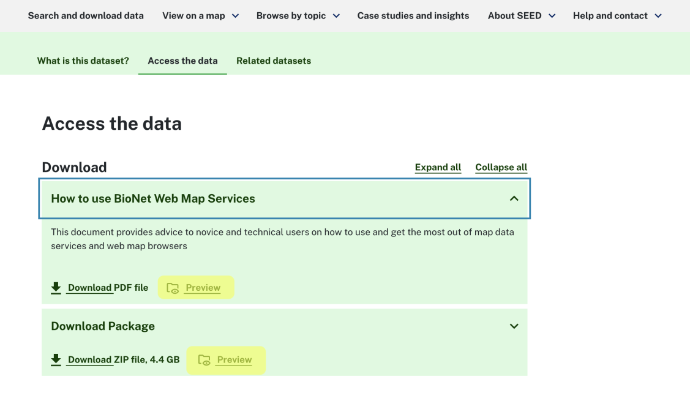Select the Access the data tab
The image size is (690, 401).
click(x=182, y=61)
